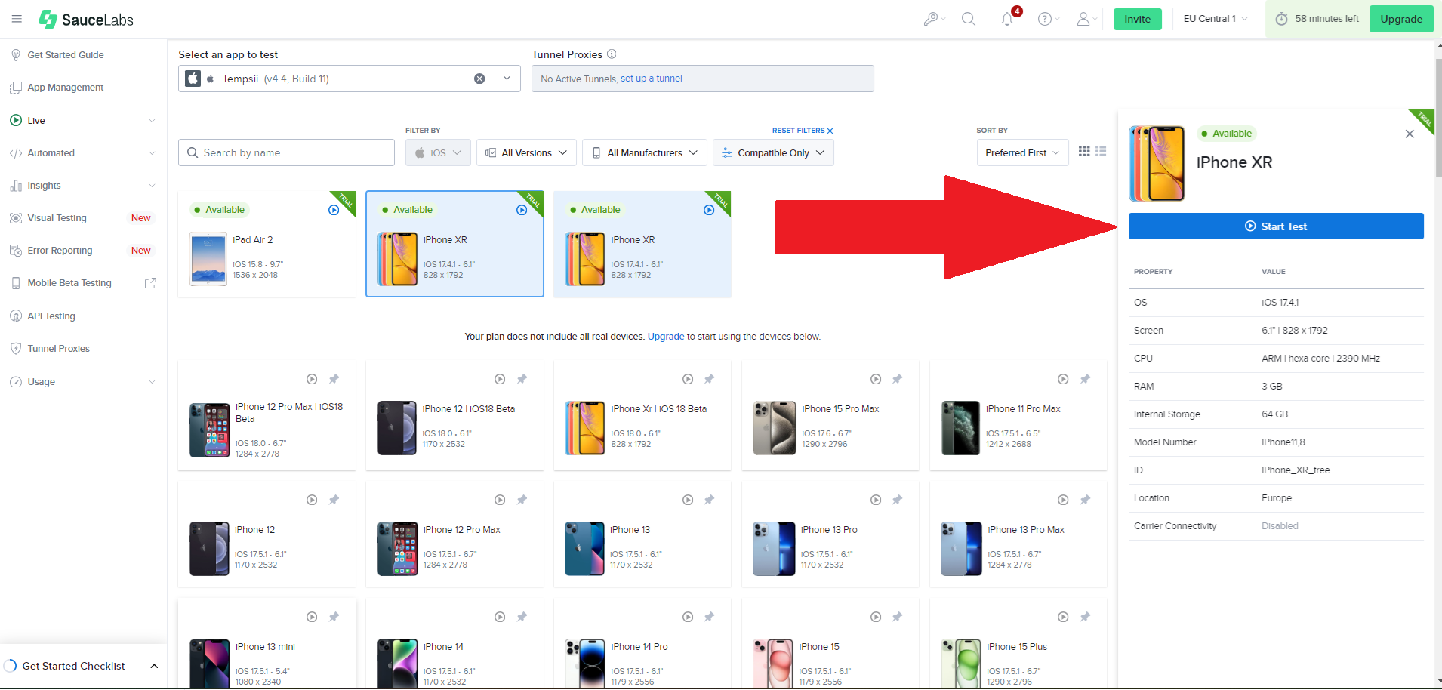Click play icon on iPhone 13 Pro card
Image resolution: width=1442 pixels, height=690 pixels.
(x=876, y=500)
